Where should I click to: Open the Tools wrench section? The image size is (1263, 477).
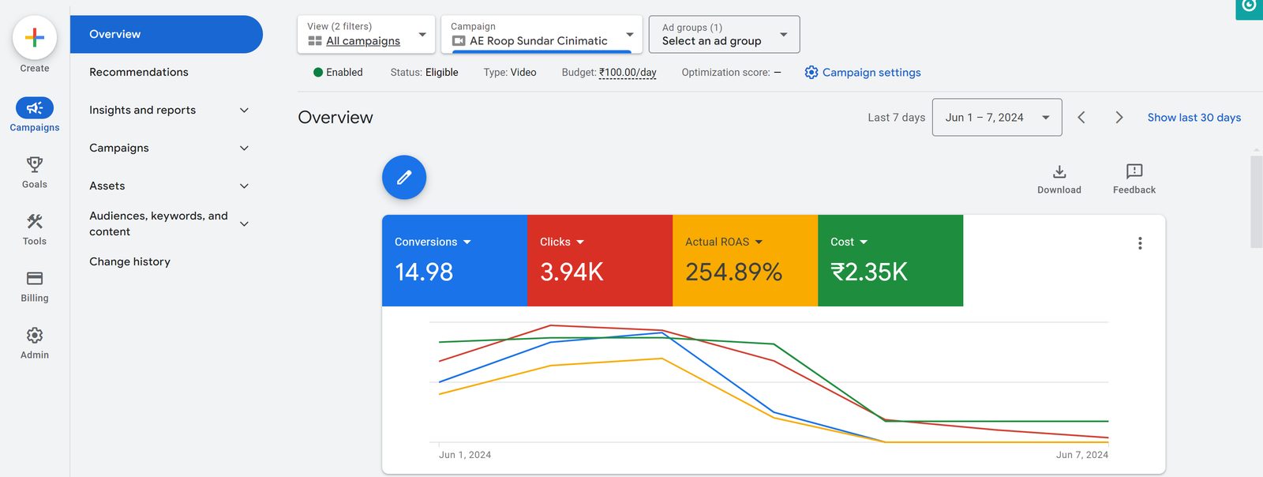coord(35,228)
